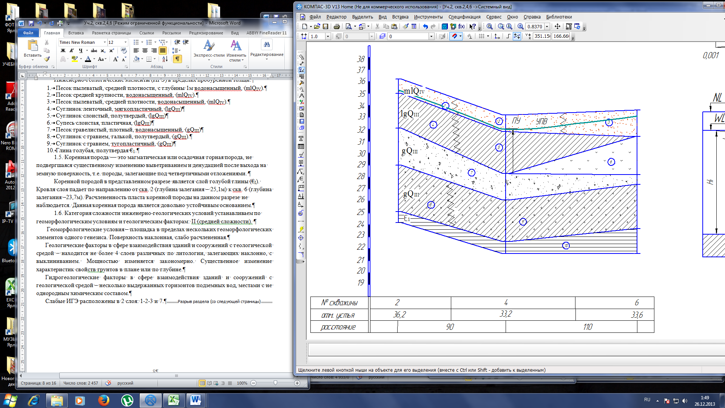Click the refresh view icon in KOMPAS
The height and width of the screenshot is (408, 725).
click(577, 26)
